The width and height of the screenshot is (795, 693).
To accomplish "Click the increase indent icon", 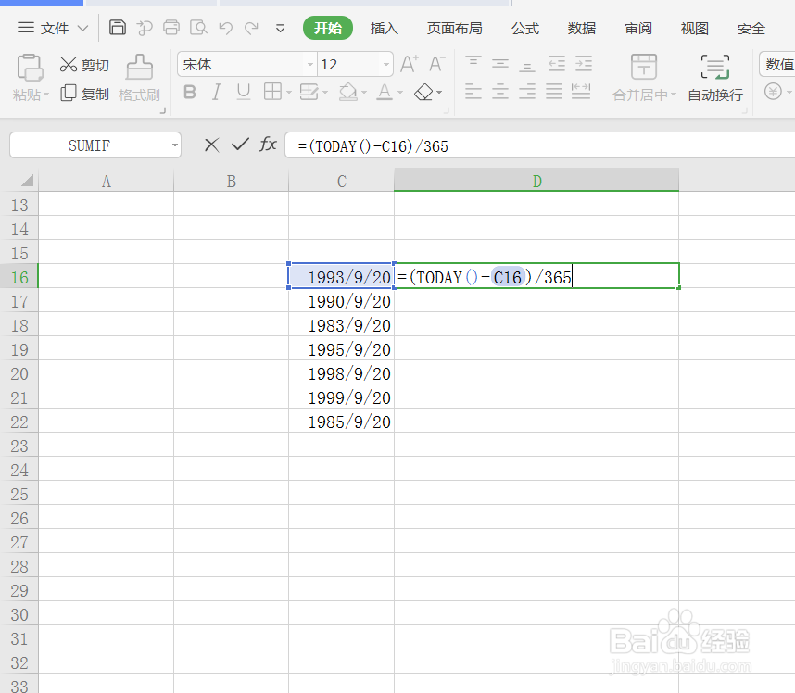I will [x=584, y=64].
